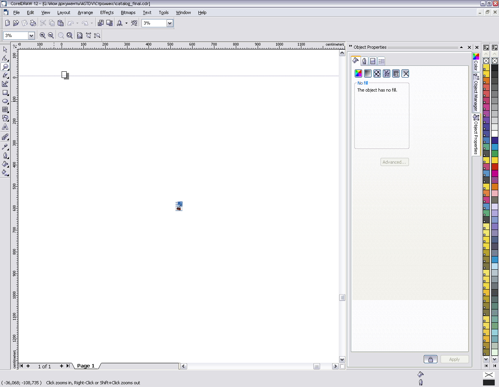
Task: Select the Shape tool in toolbox
Action: point(5,58)
